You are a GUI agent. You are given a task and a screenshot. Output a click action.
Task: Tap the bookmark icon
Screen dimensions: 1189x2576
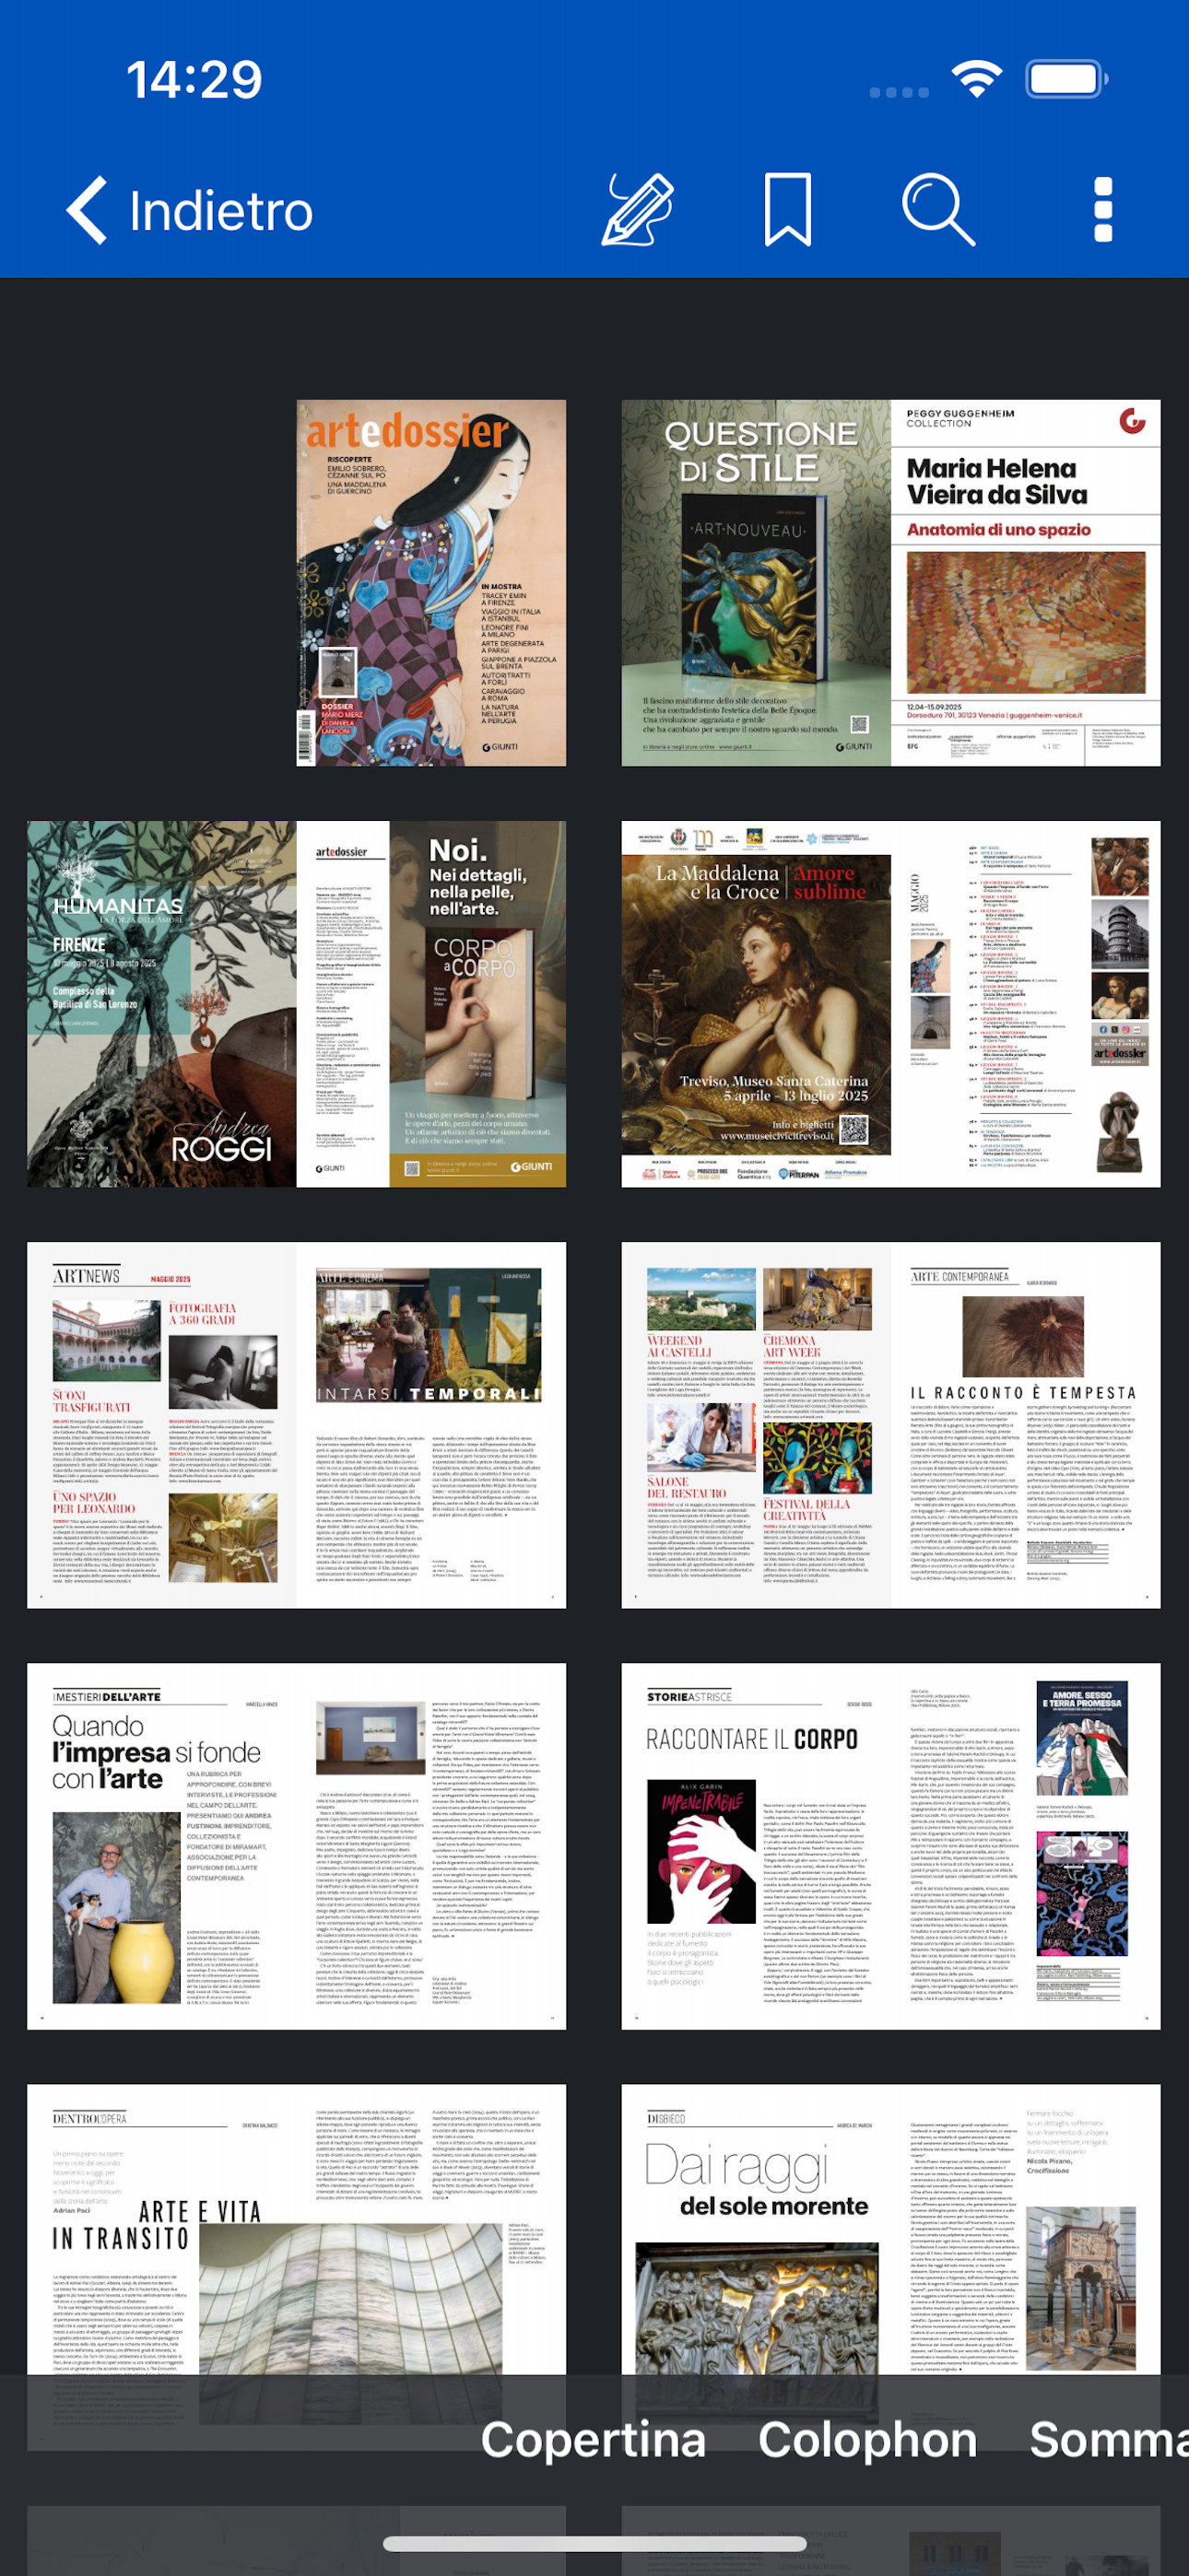[x=788, y=210]
